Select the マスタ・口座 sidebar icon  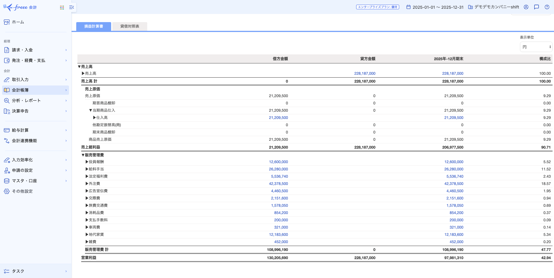[6, 181]
